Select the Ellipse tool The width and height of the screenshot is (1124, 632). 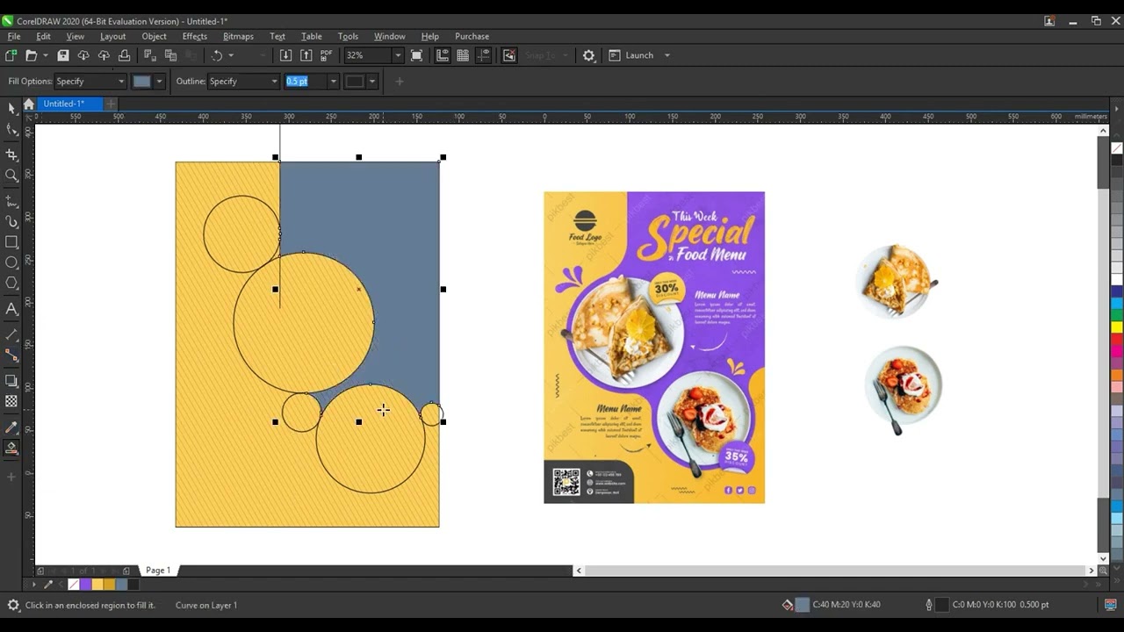click(x=11, y=262)
